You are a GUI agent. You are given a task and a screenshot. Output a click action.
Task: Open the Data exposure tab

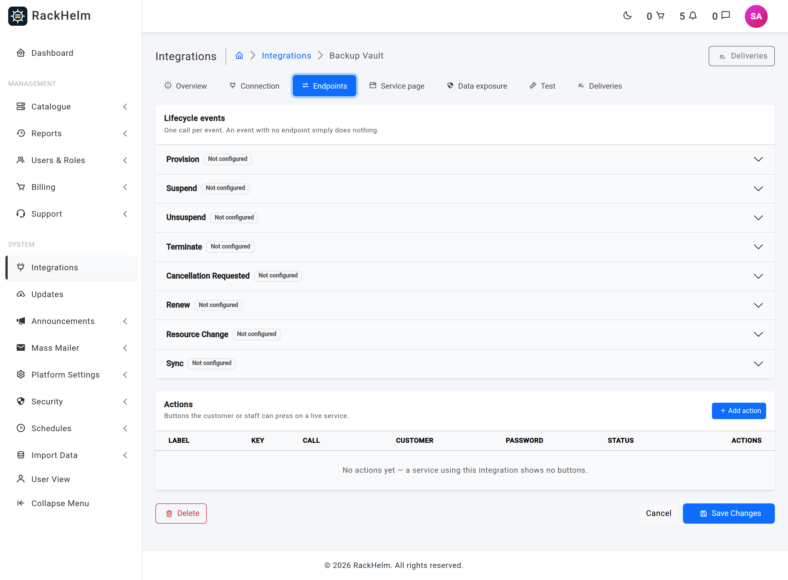click(x=477, y=86)
